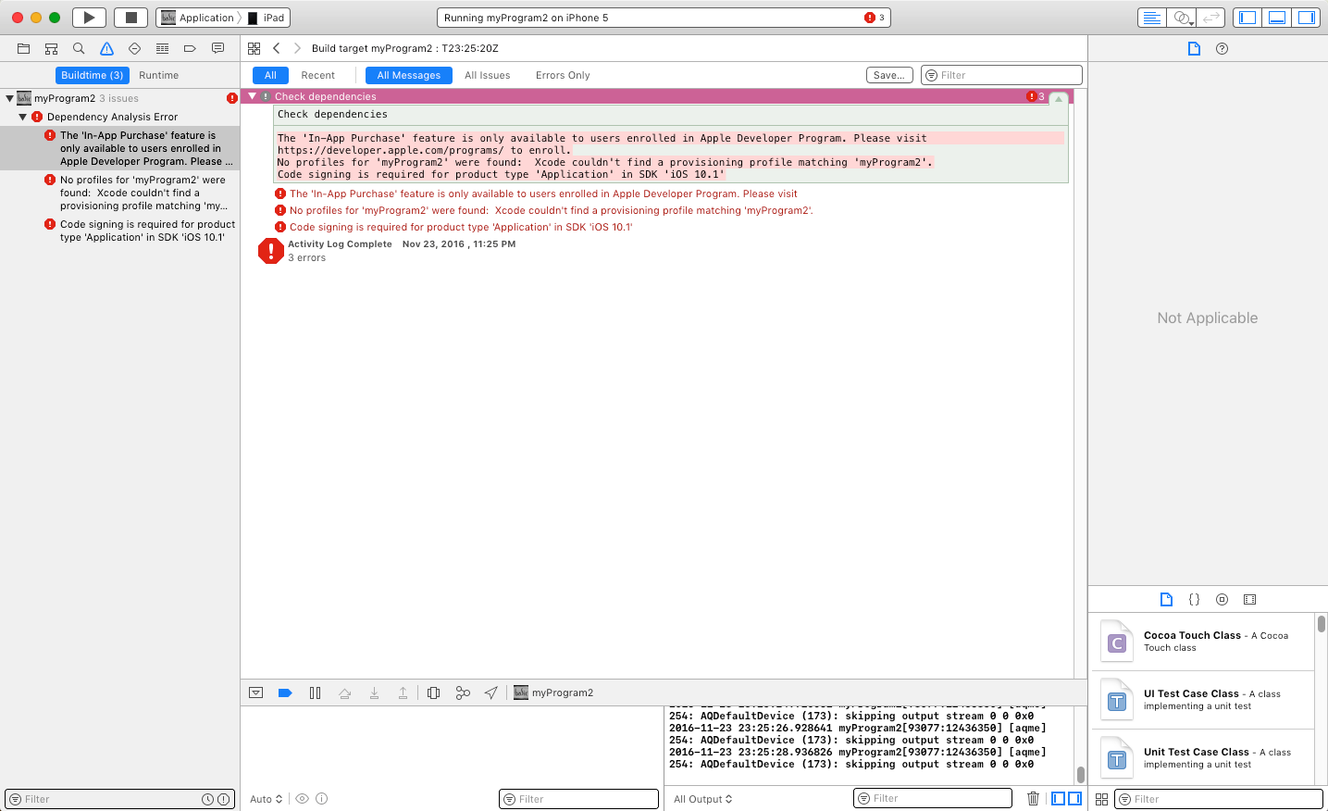
Task: Open the All Output dropdown
Action: point(702,799)
